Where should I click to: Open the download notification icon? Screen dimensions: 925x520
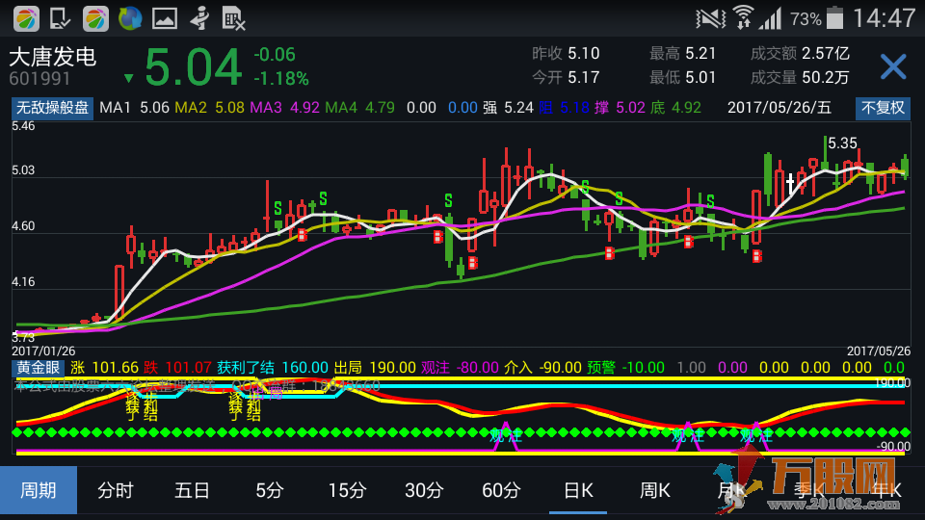pos(60,19)
